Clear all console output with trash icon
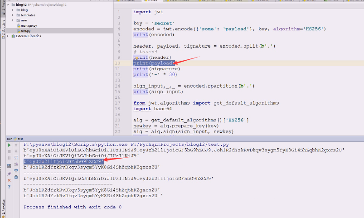Image resolution: width=364 pixels, height=218 pixels. click(16, 177)
